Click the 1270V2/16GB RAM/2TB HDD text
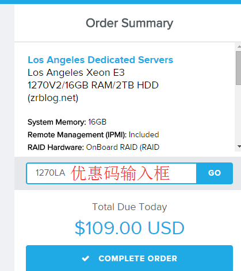This screenshot has width=241, height=271. (93, 86)
